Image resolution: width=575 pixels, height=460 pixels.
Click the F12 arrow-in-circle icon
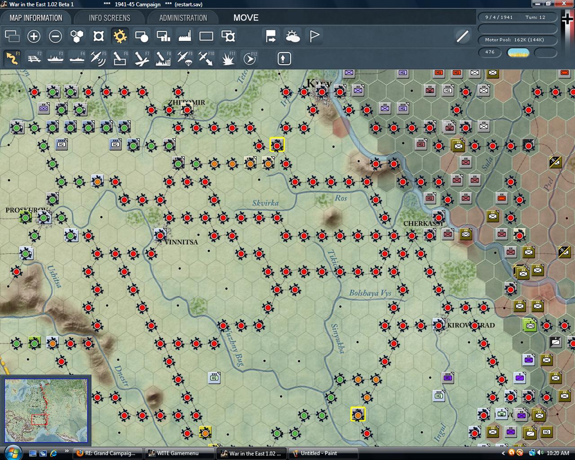click(x=249, y=58)
